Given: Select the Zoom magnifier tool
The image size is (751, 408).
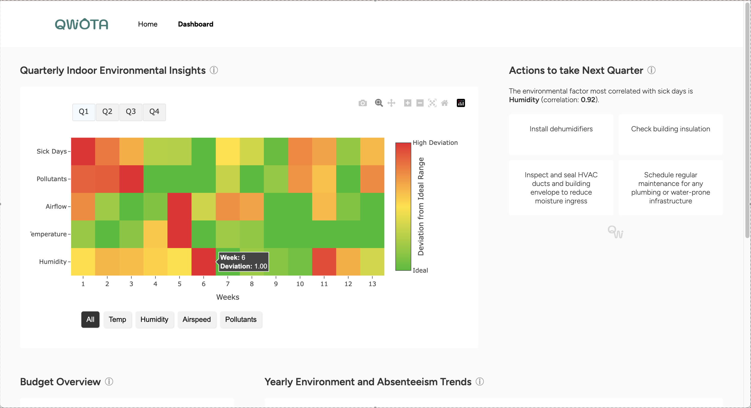Looking at the screenshot, I should pyautogui.click(x=379, y=103).
